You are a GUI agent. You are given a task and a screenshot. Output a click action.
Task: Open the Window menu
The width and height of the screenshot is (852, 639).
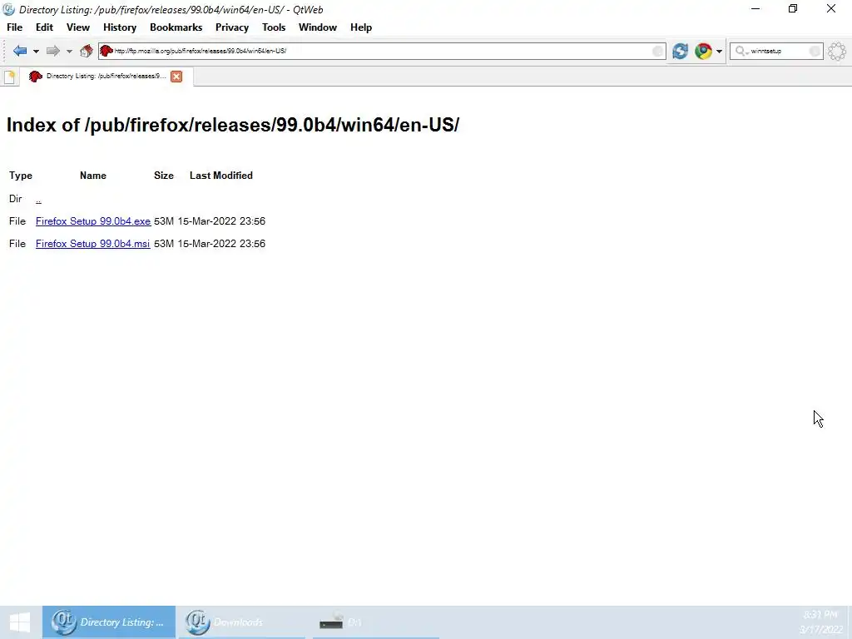tap(318, 27)
